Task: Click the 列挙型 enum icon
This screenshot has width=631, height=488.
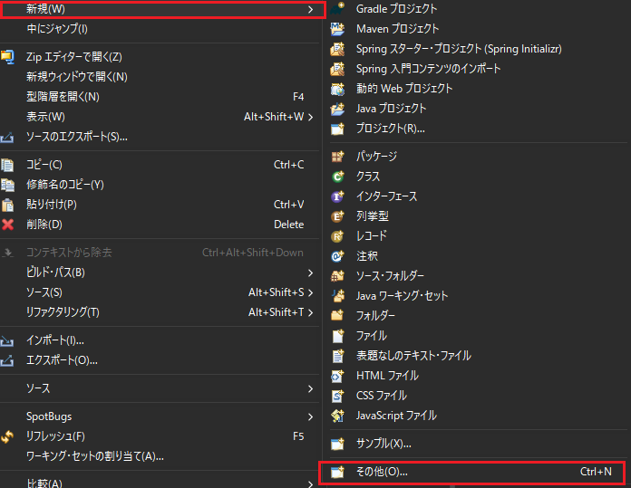Action: (x=337, y=216)
